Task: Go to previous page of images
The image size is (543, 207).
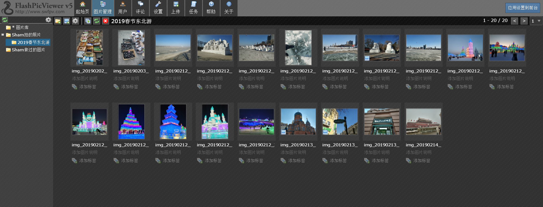Action: pyautogui.click(x=514, y=21)
